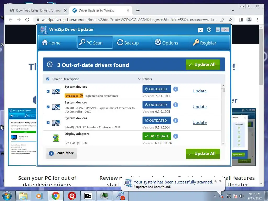The image size is (268, 201).
Task: Uncheck the Express Chipset Processor driver row
Action: [x=48, y=107]
